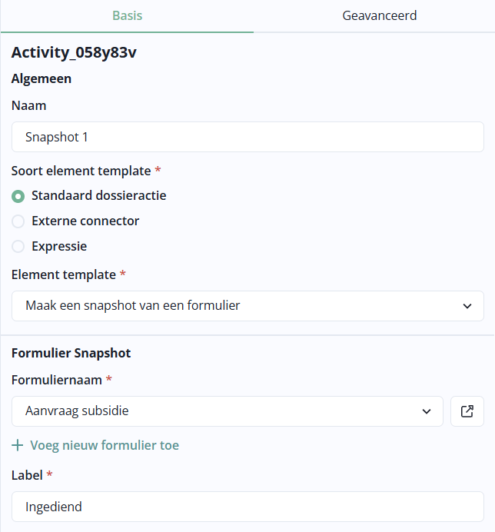
Task: Click the 'Formulier Snapshot' section title
Action: click(x=71, y=354)
